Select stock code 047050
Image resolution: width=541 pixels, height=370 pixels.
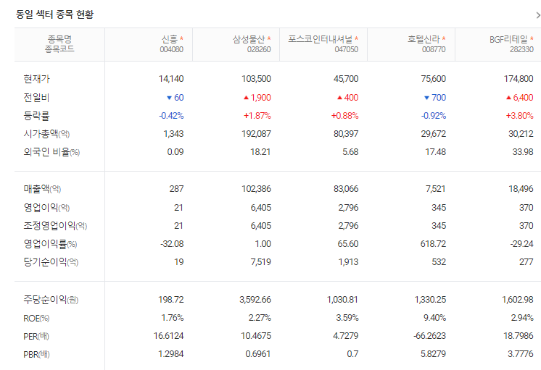(x=347, y=50)
